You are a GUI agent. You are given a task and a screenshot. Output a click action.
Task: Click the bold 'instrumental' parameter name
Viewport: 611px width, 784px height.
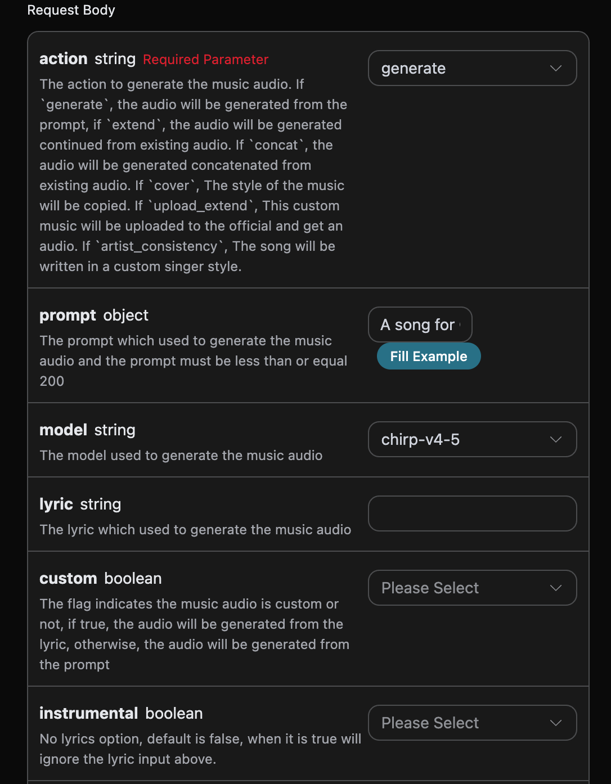pyautogui.click(x=88, y=714)
